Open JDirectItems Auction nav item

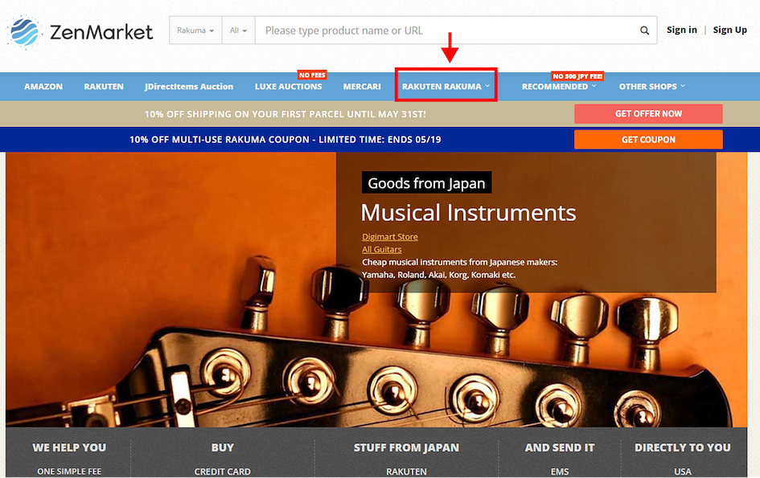(189, 87)
